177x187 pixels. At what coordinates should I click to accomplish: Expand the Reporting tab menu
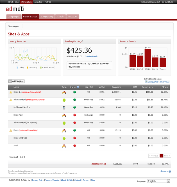coord(47,17)
